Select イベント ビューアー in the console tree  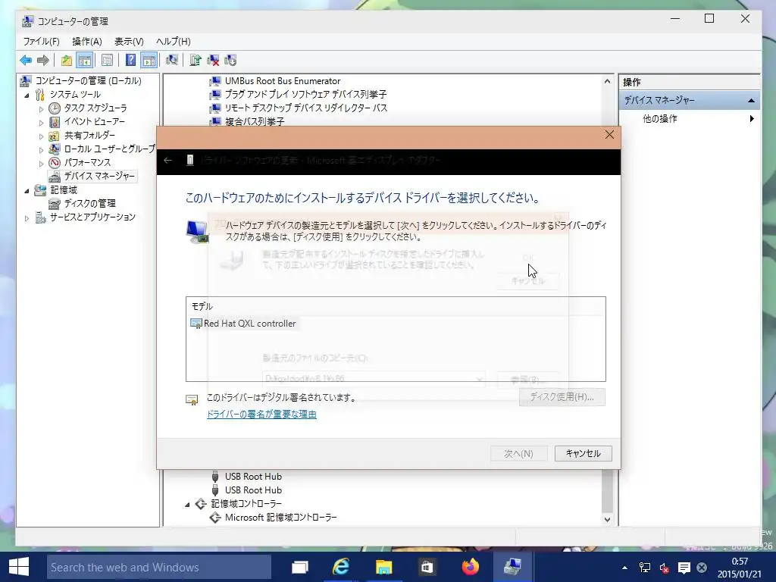point(95,121)
